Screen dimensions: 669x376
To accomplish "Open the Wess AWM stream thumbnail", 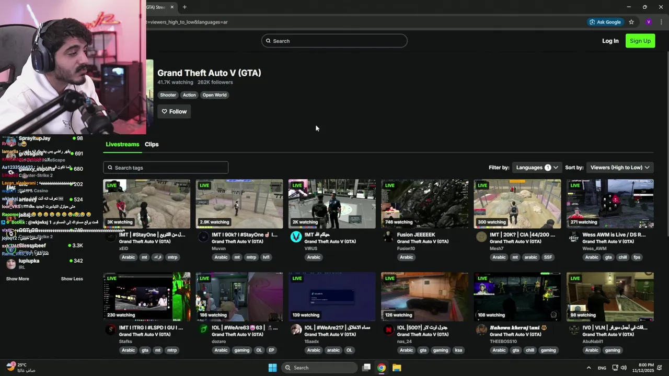I will (610, 204).
